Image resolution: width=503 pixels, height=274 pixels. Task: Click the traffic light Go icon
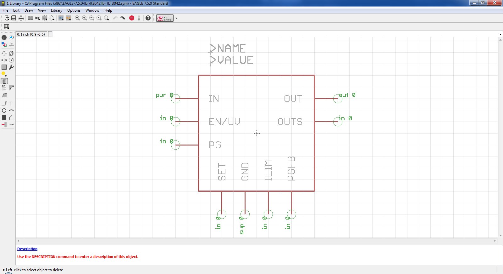point(139,18)
